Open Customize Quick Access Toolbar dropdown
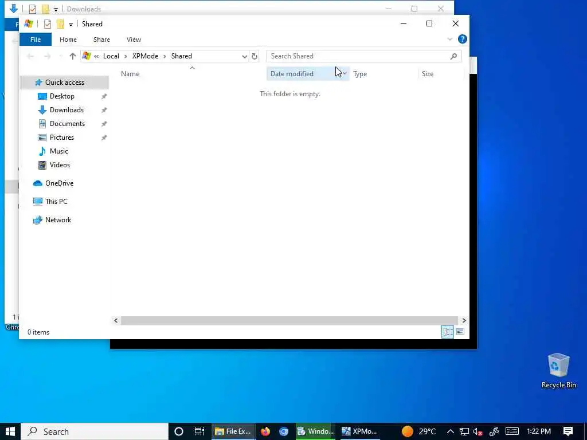Screen dimensions: 587x440 tap(71, 24)
